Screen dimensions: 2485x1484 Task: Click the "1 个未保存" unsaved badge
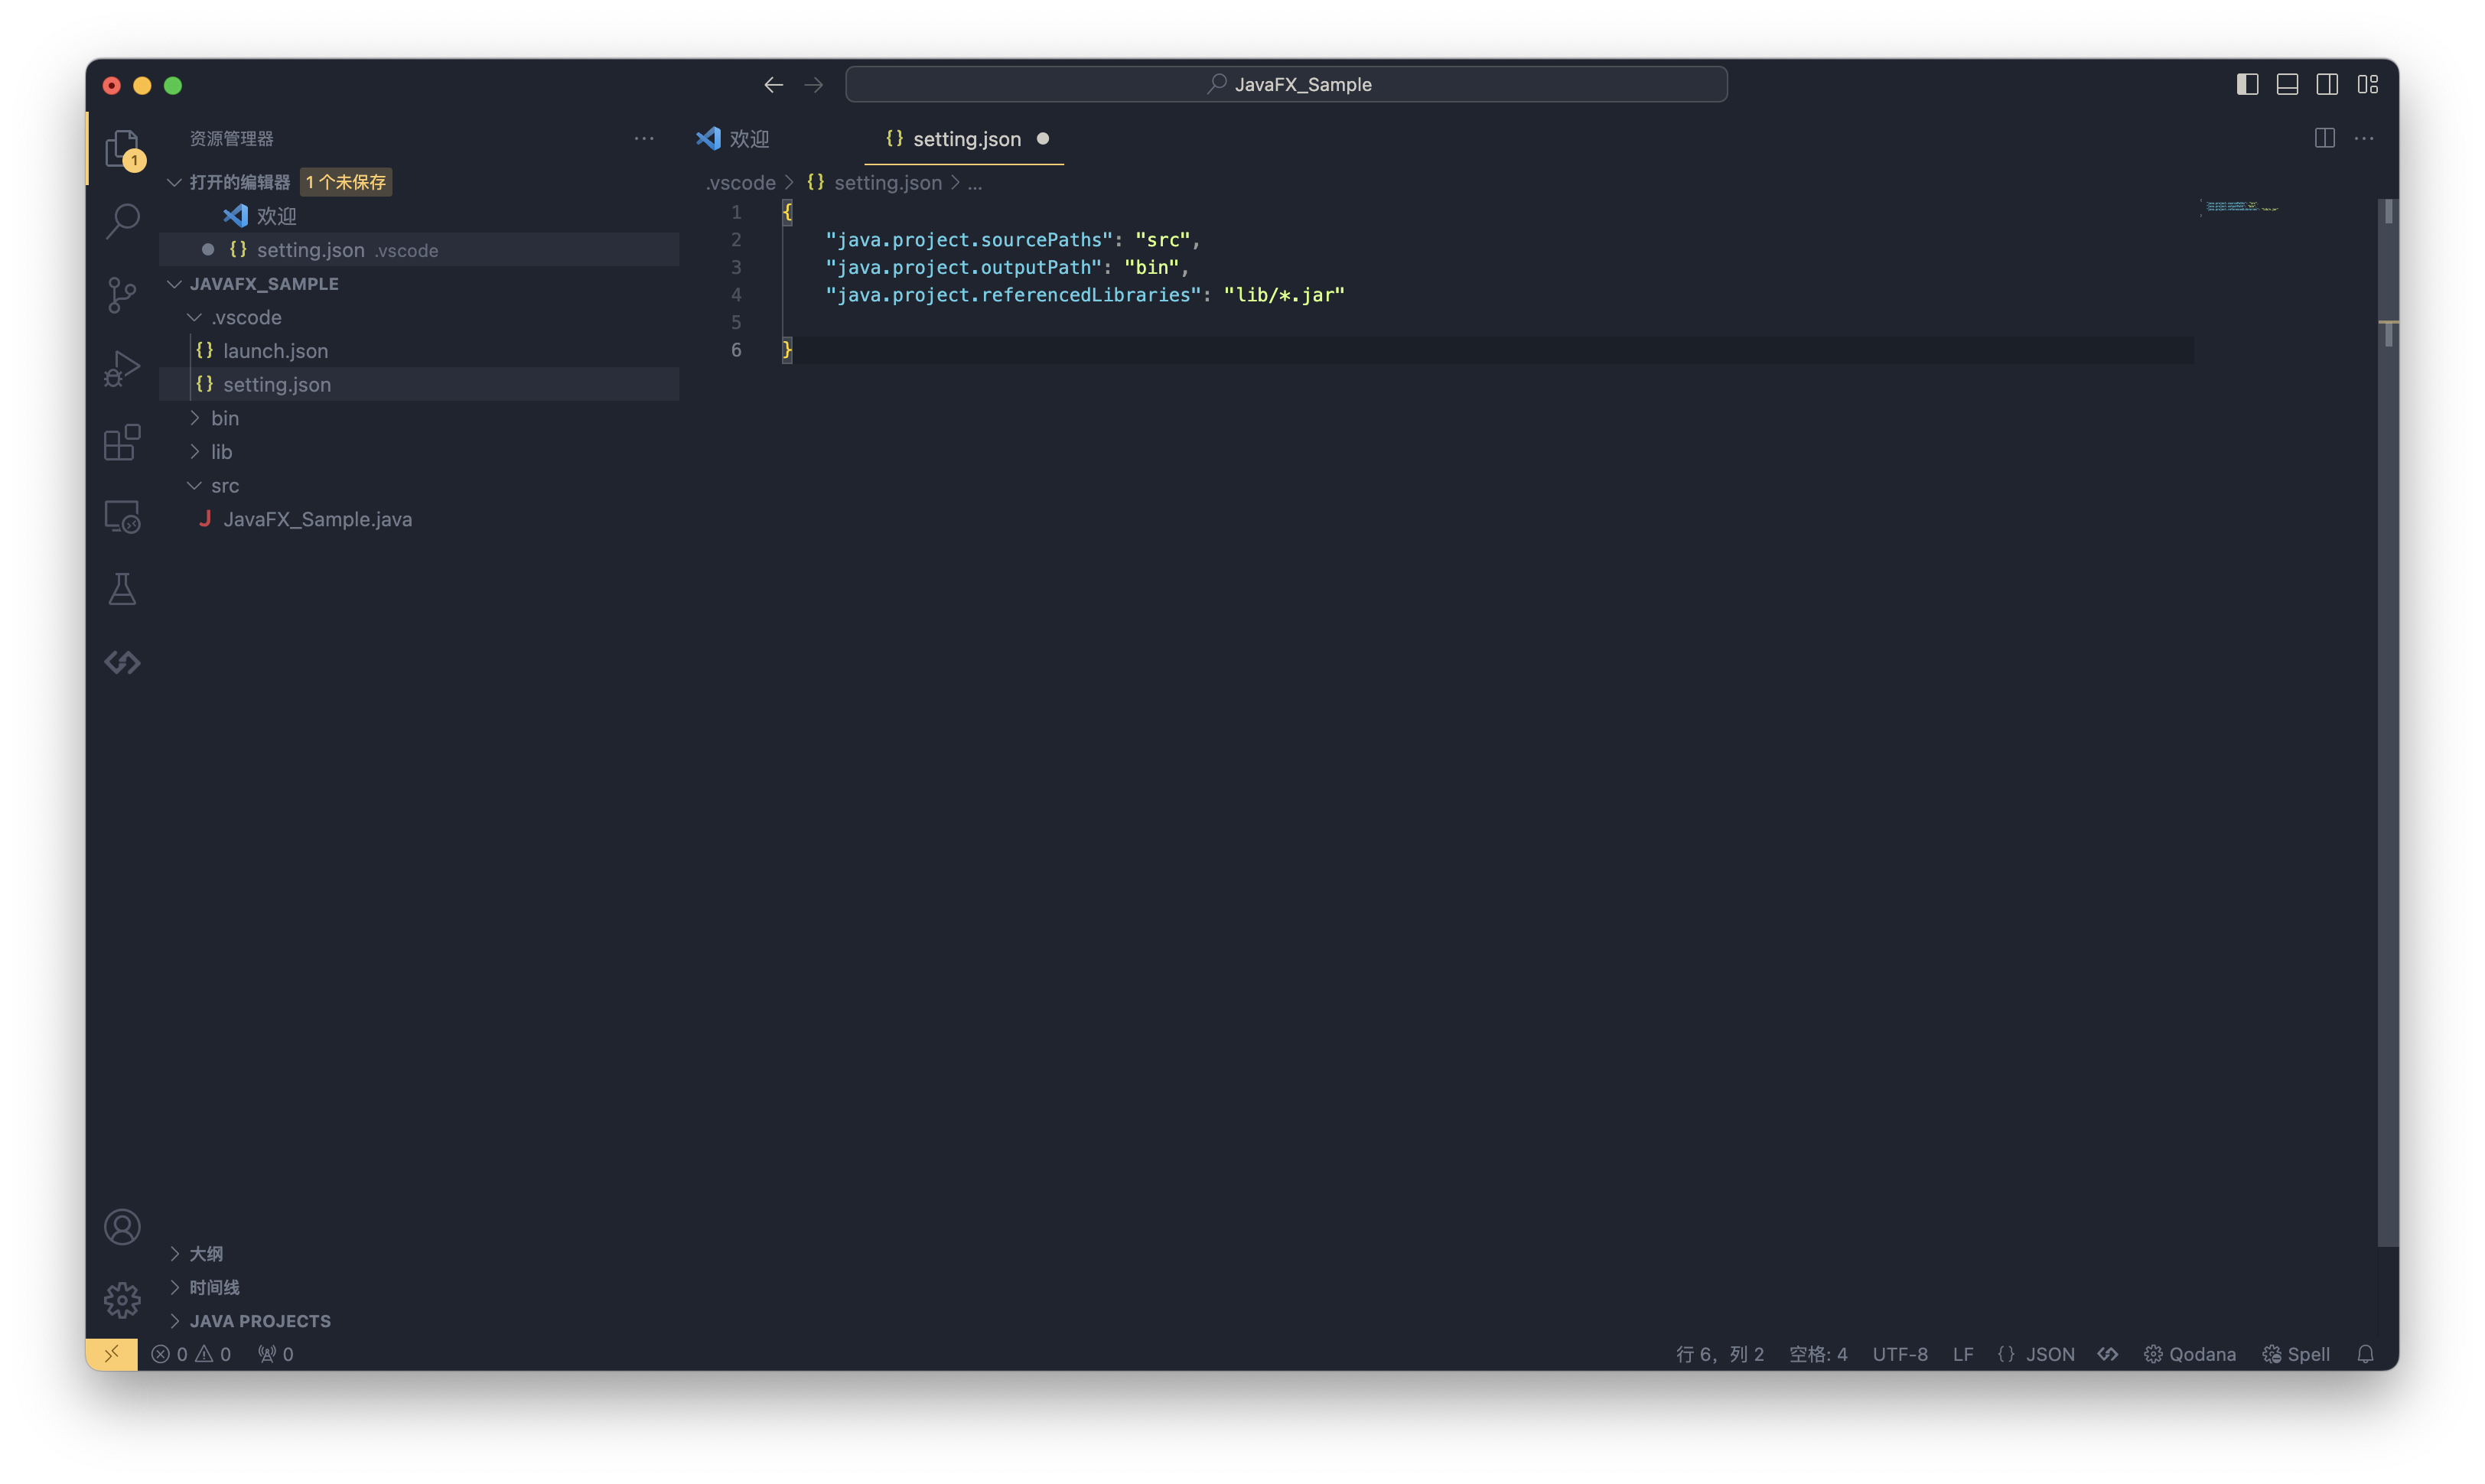pyautogui.click(x=346, y=182)
